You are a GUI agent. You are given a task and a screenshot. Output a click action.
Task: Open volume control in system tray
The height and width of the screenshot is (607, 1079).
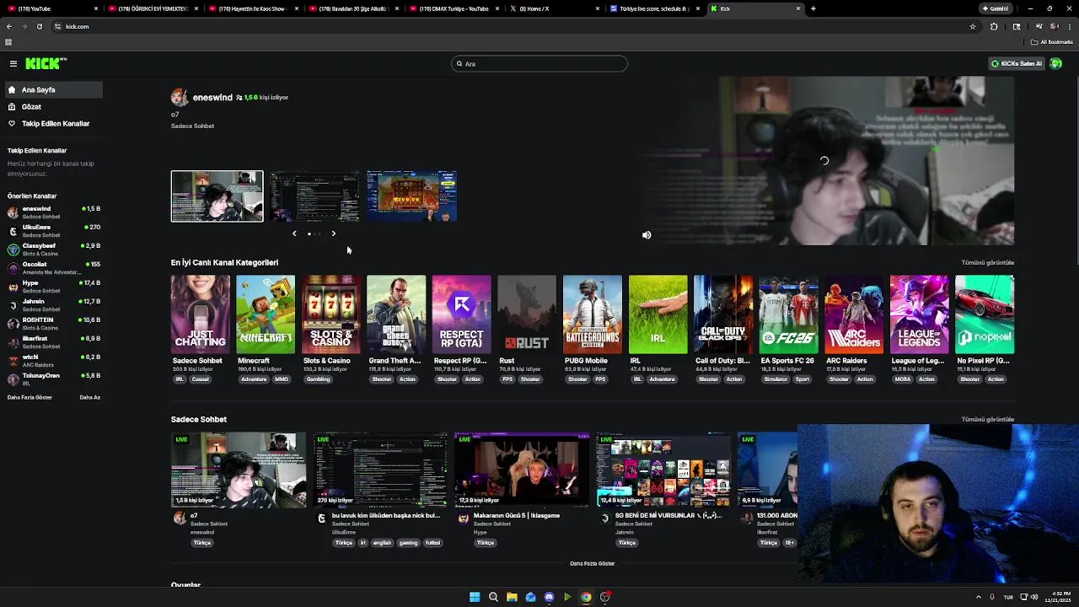(1034, 597)
